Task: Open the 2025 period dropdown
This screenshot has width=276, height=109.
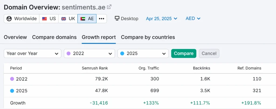Action: [x=143, y=53]
